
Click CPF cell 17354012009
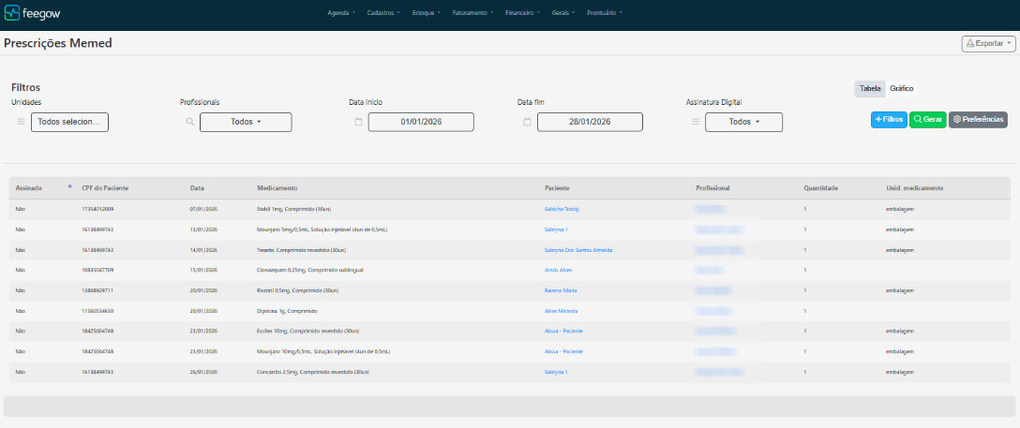pyautogui.click(x=98, y=209)
